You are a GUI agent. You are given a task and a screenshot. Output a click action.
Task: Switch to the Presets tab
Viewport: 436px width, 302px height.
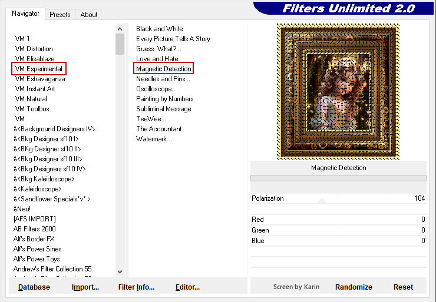click(60, 15)
